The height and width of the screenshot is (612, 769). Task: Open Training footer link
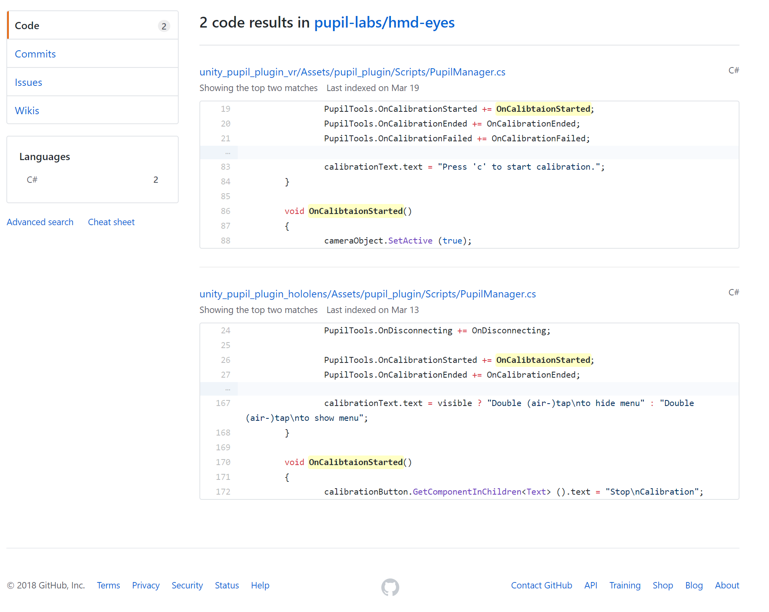625,585
